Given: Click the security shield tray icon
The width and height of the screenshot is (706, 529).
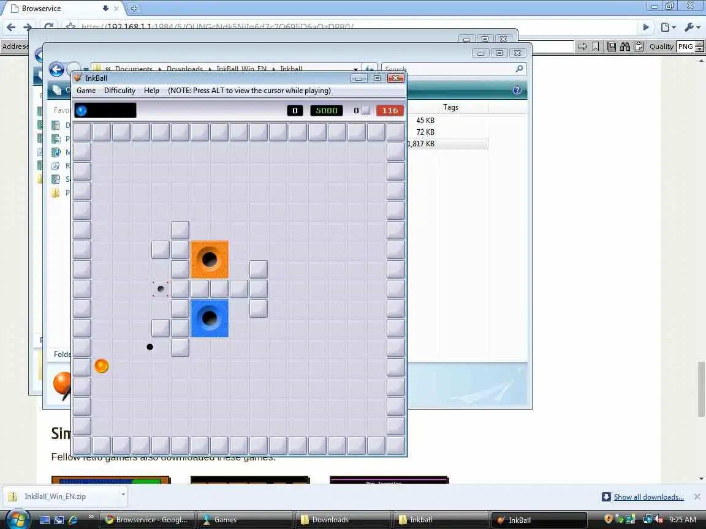Looking at the screenshot, I should pyautogui.click(x=608, y=519).
